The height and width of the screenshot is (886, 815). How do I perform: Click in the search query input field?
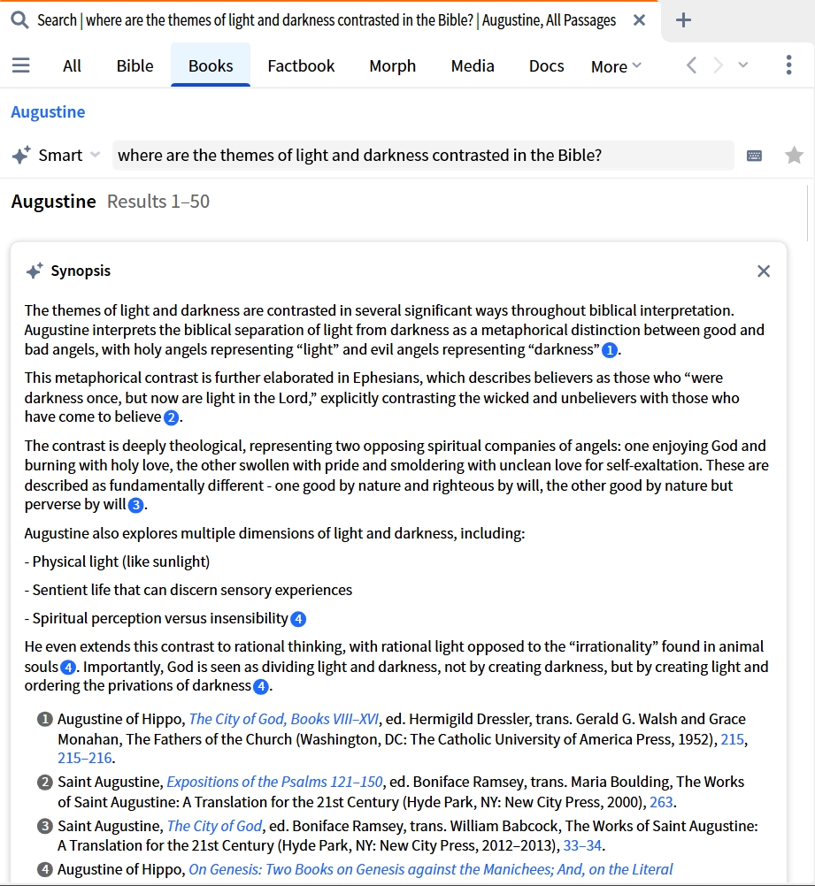coord(423,155)
